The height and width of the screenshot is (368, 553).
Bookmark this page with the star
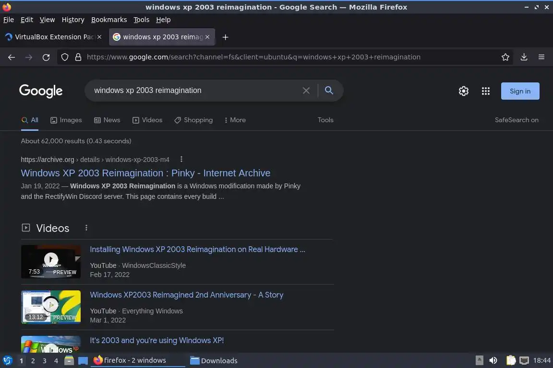505,57
